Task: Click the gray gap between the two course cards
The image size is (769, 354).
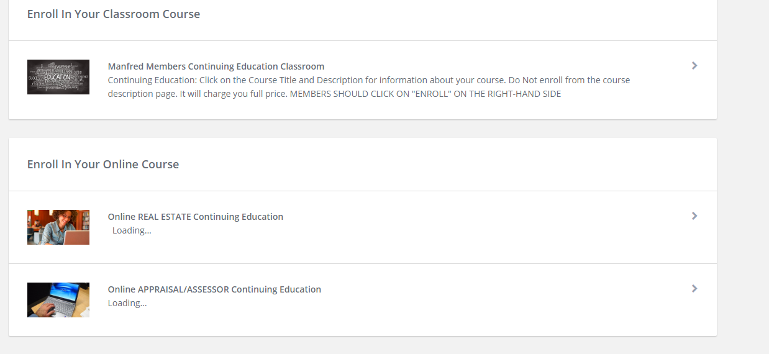Action: click(x=363, y=129)
